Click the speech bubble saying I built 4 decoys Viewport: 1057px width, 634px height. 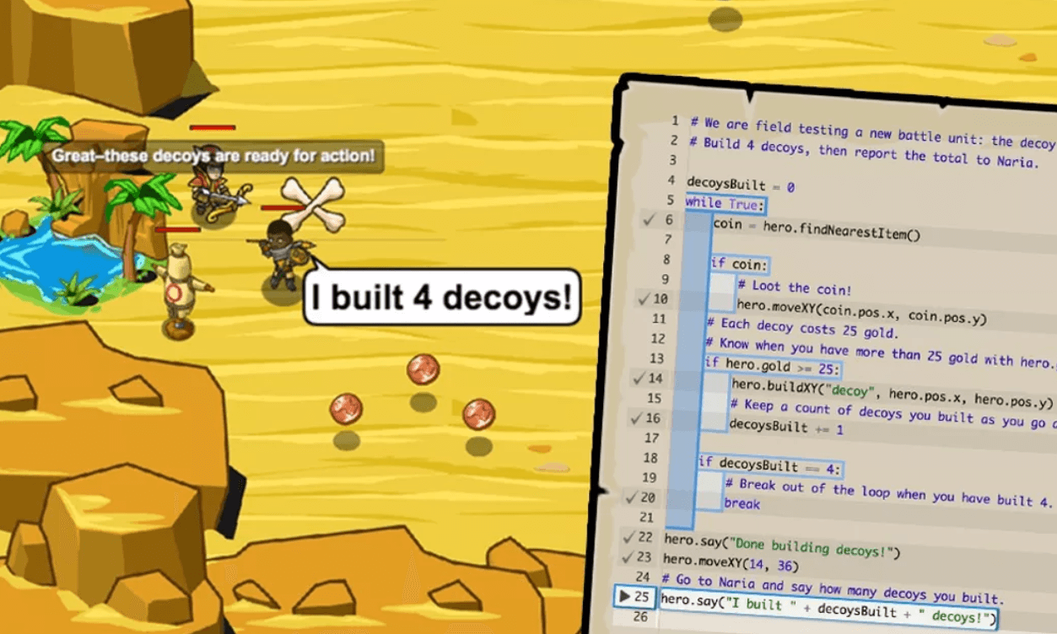pyautogui.click(x=443, y=297)
